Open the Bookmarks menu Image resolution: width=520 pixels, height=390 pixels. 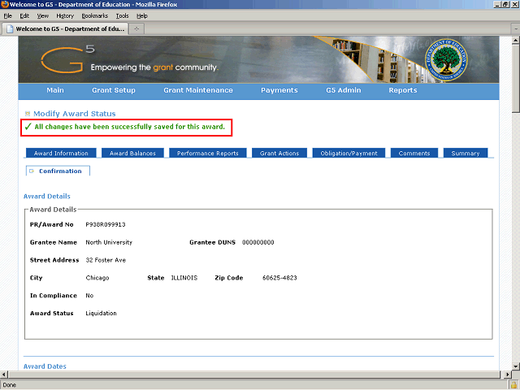[95, 16]
